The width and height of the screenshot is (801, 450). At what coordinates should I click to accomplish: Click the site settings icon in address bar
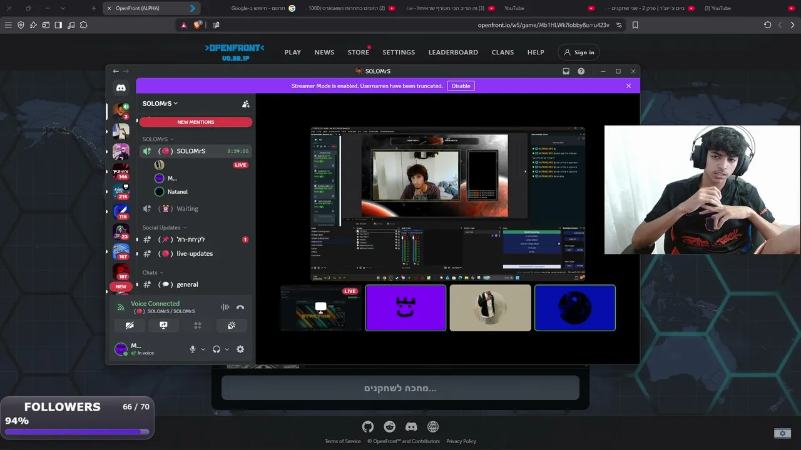pos(619,25)
